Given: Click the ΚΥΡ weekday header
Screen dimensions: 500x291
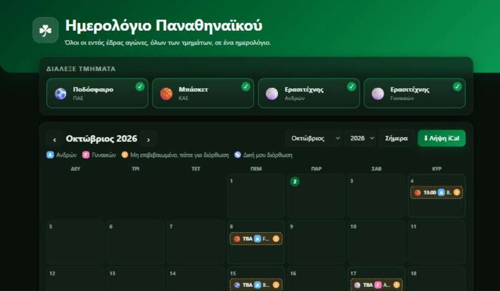Looking at the screenshot, I should [x=437, y=169].
